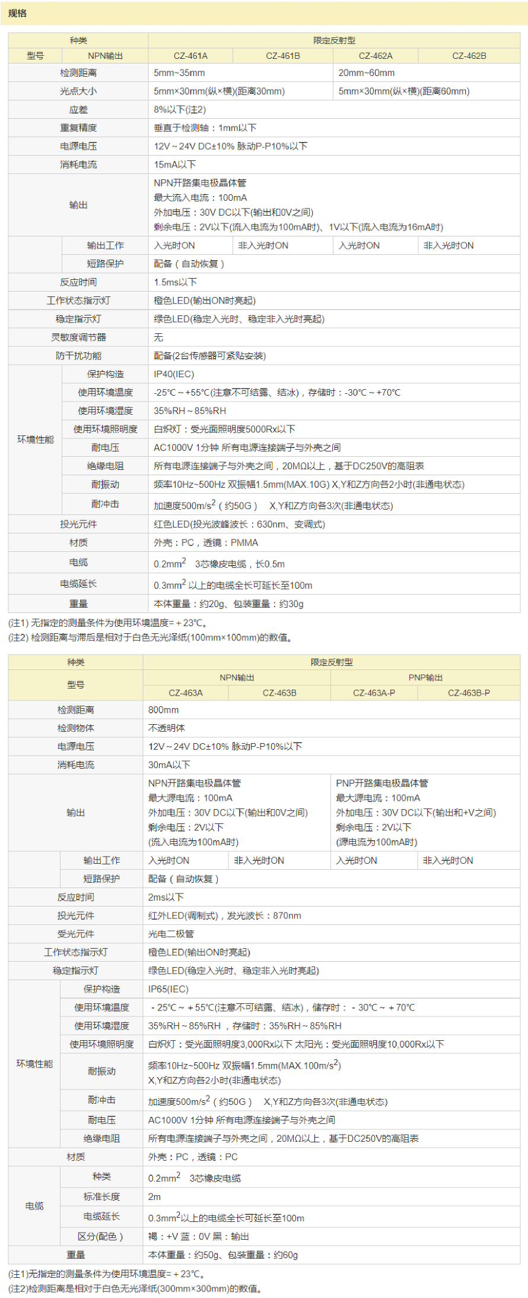Select the 重复精度 row label

pos(78,128)
